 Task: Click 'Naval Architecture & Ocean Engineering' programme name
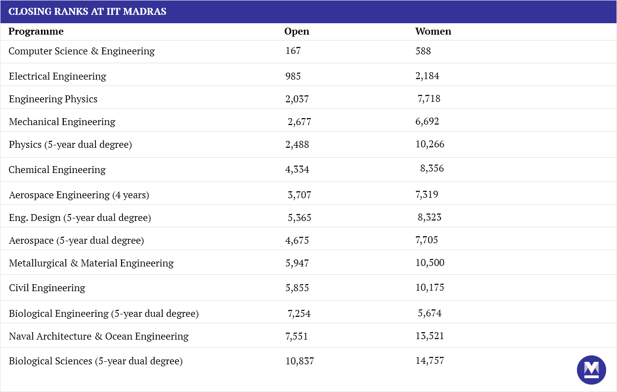(x=99, y=336)
